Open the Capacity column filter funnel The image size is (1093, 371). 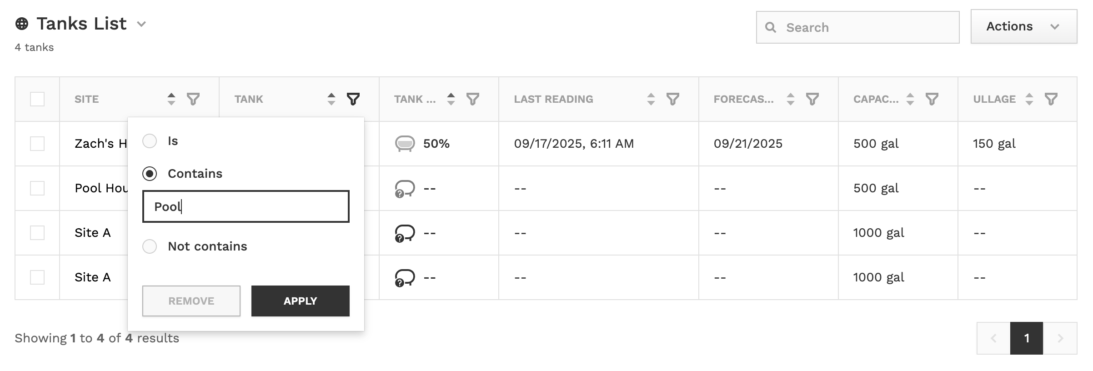[x=933, y=99]
